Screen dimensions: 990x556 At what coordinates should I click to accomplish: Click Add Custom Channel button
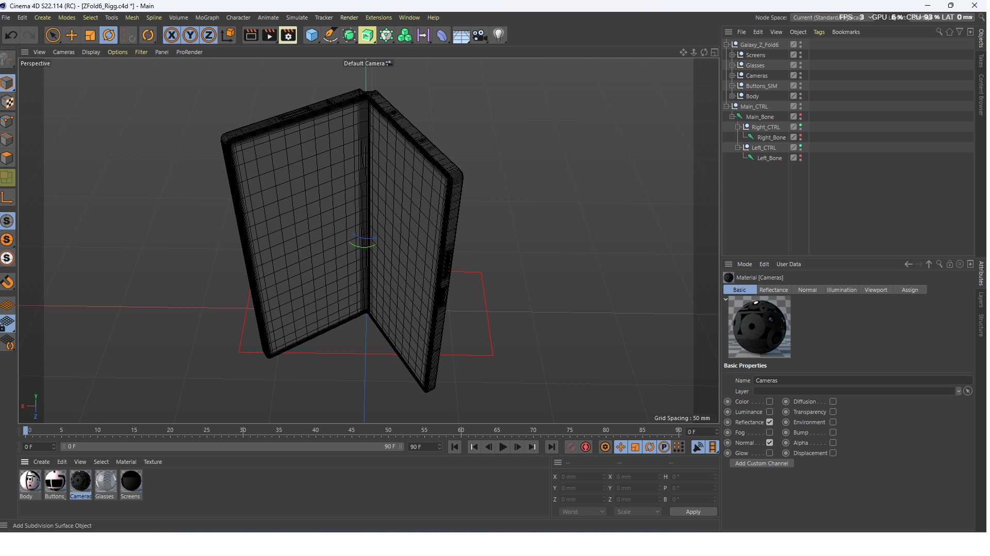click(x=761, y=463)
